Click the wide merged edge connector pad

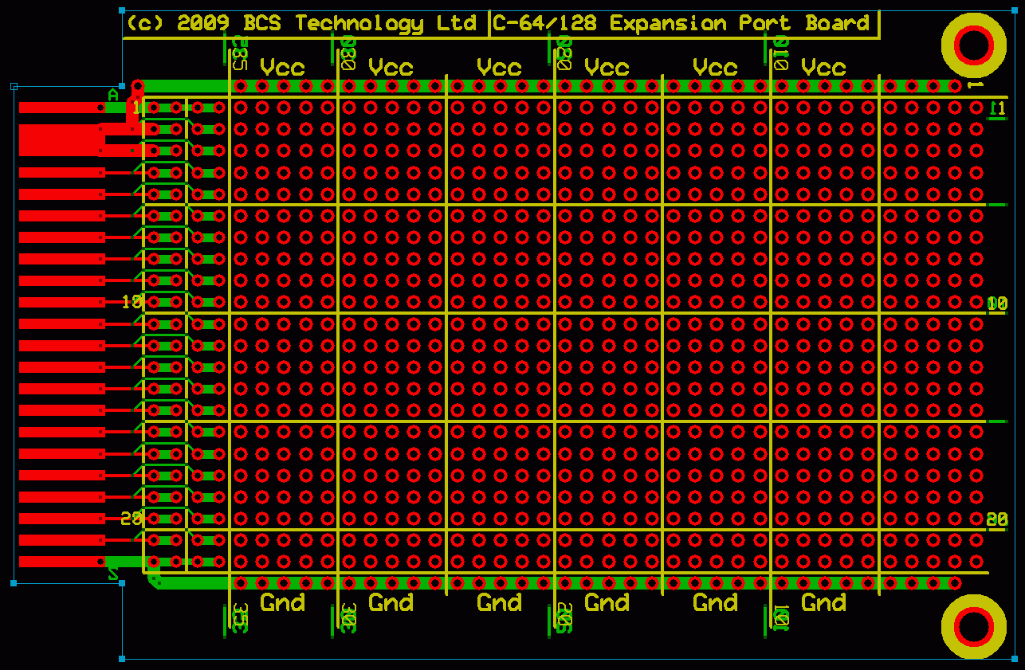coord(61,139)
